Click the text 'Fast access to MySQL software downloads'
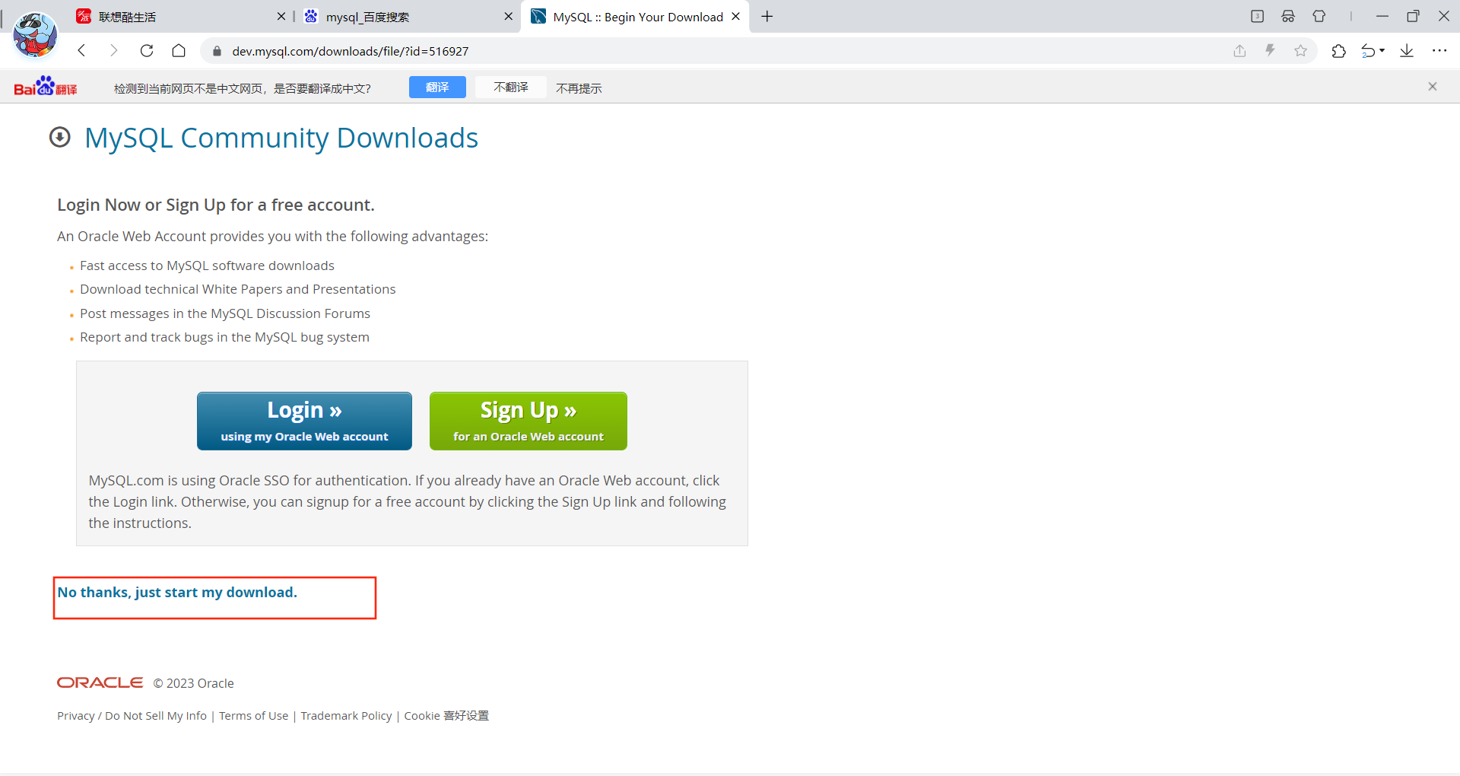The image size is (1460, 776). tap(207, 266)
